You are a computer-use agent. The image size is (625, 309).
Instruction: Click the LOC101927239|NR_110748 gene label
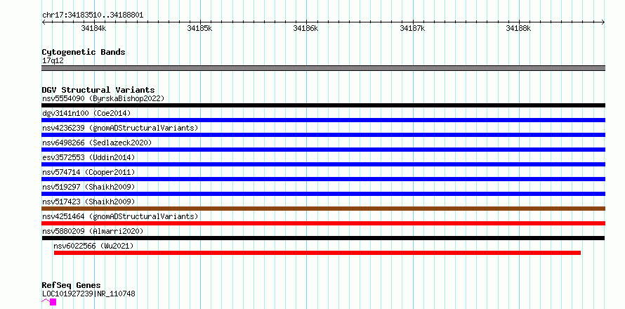pos(88,294)
